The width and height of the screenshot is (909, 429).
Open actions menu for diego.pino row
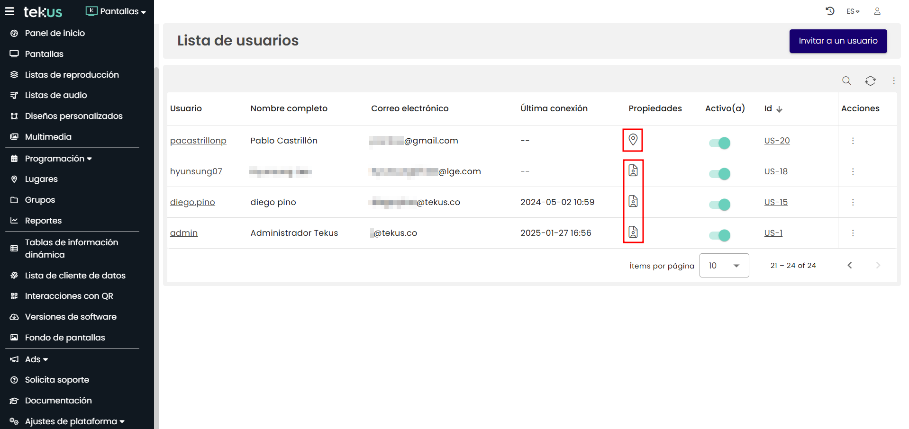[x=853, y=202]
